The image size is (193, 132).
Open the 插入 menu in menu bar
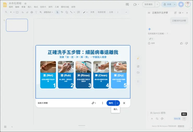click(x=30, y=7)
